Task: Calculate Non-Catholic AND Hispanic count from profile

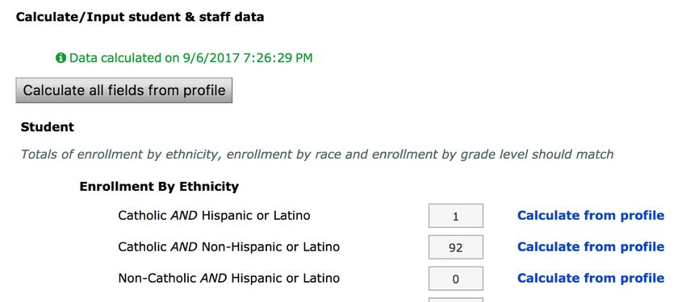Action: click(591, 279)
